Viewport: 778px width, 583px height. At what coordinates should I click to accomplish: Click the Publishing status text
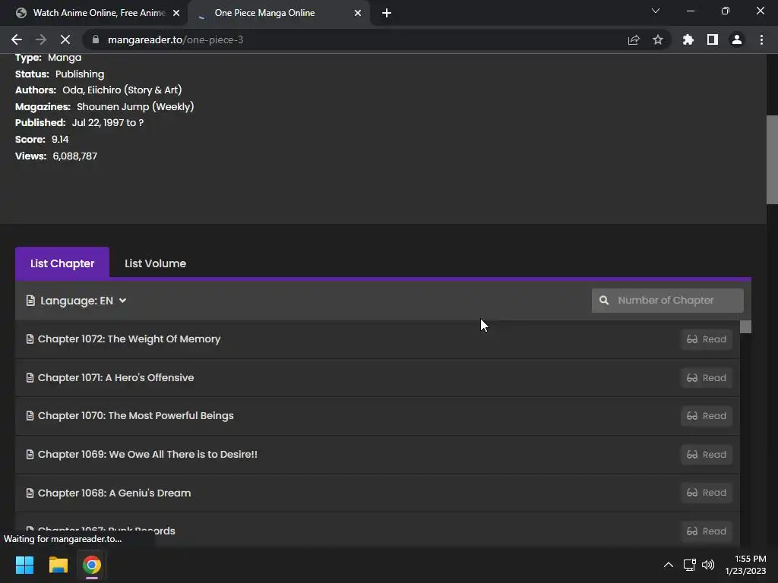point(80,74)
